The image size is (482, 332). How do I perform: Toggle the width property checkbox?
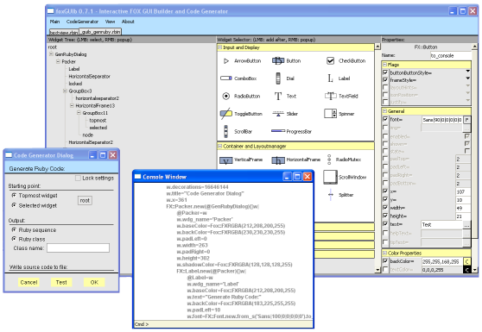385,208
